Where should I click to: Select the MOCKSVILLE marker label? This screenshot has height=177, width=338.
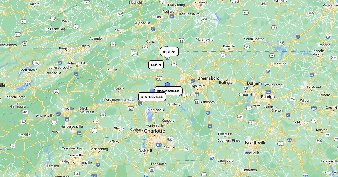click(x=168, y=91)
